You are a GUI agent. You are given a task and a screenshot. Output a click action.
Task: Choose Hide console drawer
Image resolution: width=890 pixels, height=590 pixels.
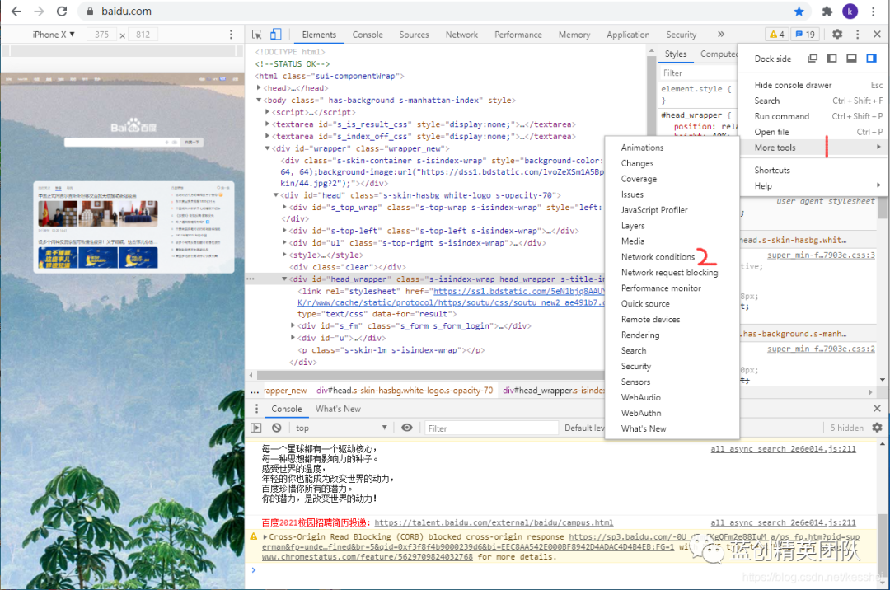tap(793, 85)
